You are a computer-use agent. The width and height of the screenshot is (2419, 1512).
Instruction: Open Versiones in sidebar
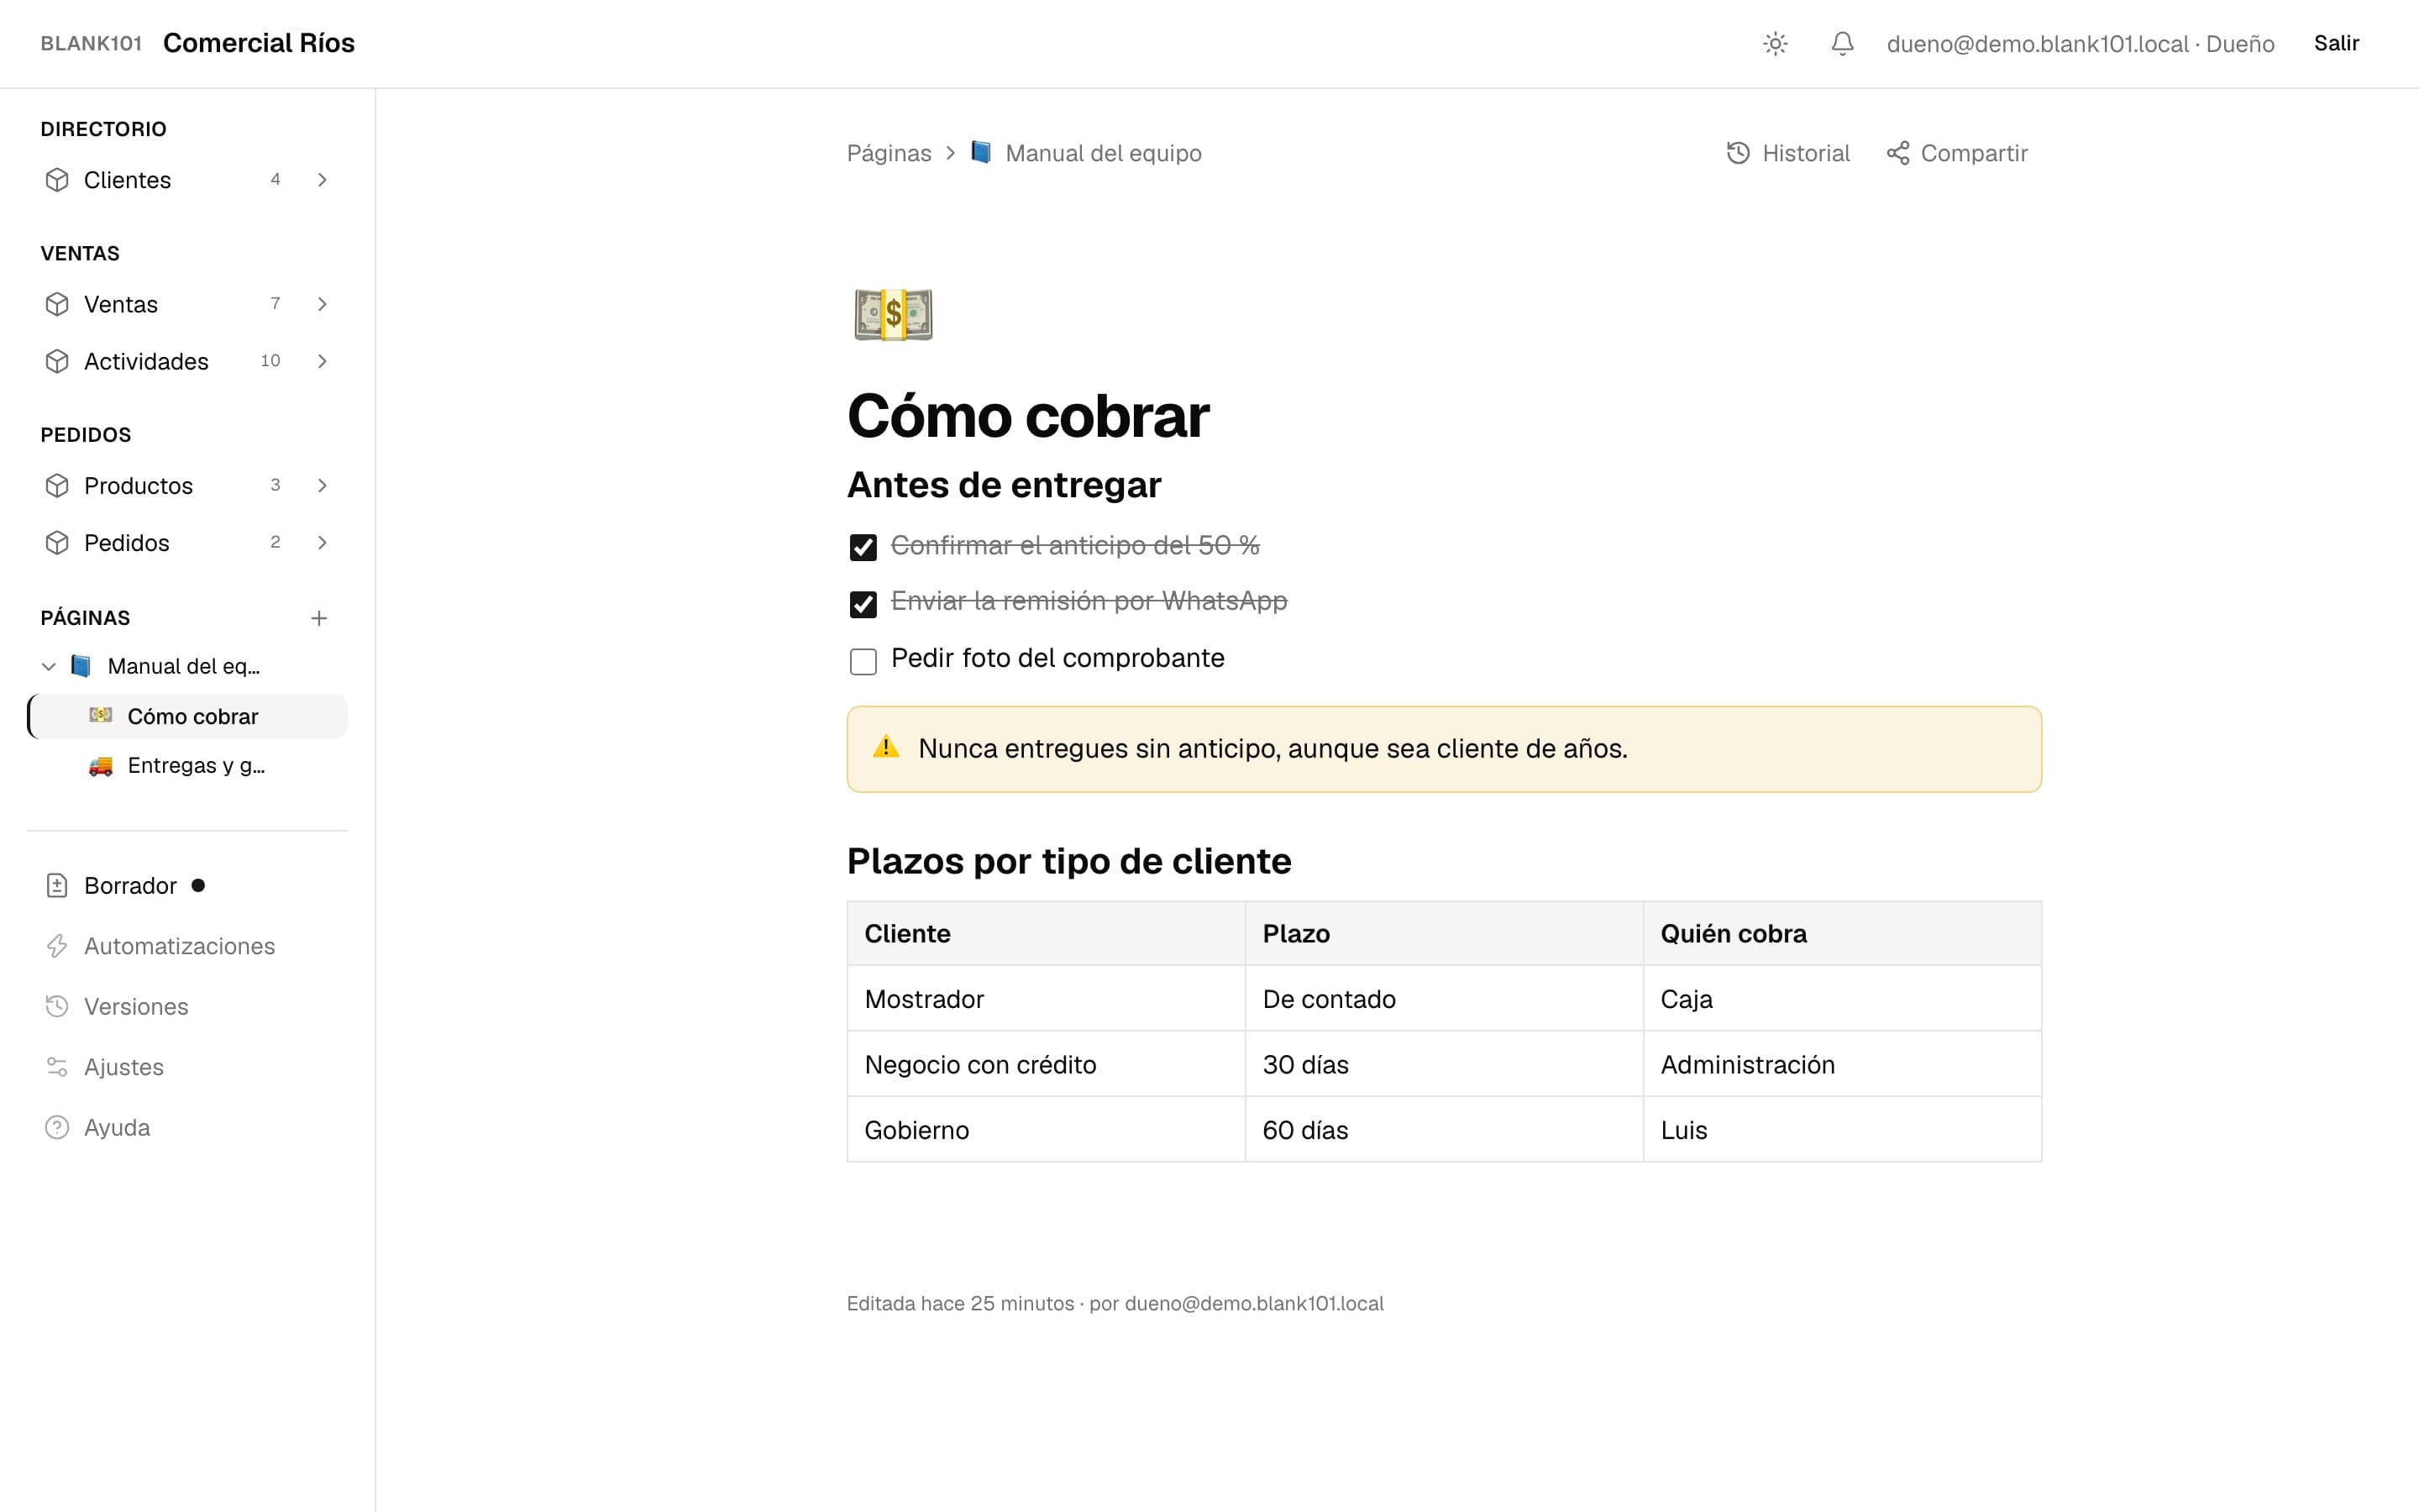tap(136, 1007)
